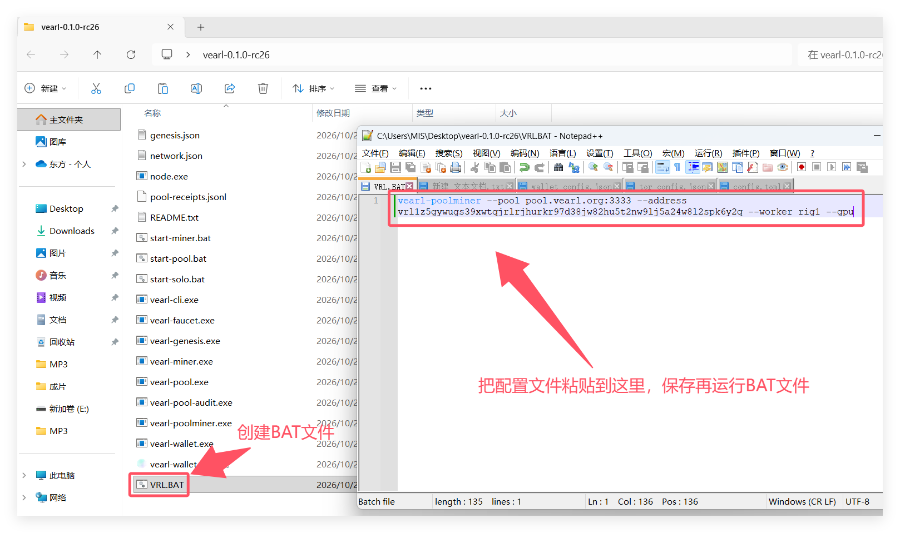Screen dimensions: 900x533
Task: Open the more options ellipsis in Explorer
Action: (x=426, y=88)
